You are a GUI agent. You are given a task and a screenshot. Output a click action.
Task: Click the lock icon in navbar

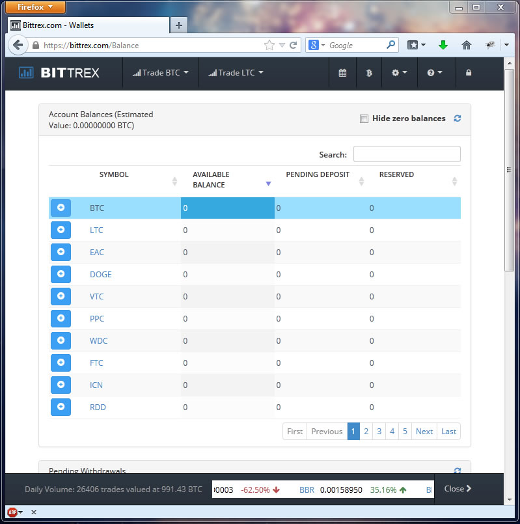(x=469, y=72)
